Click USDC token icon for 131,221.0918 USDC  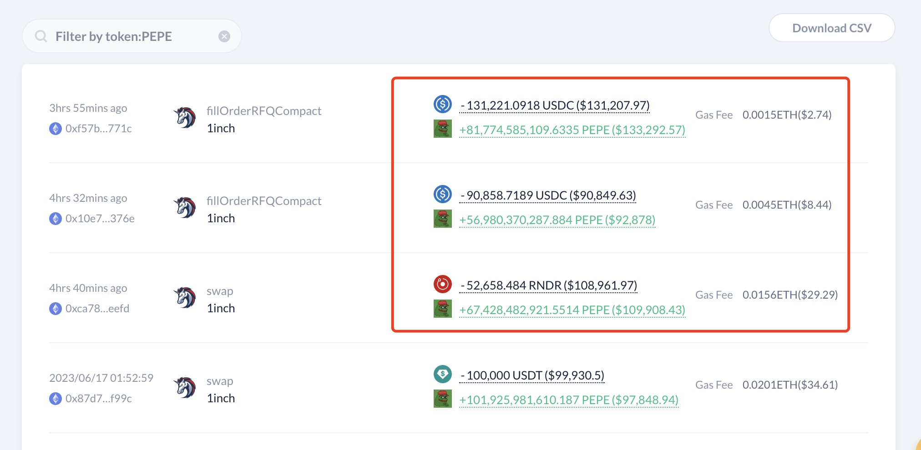point(443,104)
